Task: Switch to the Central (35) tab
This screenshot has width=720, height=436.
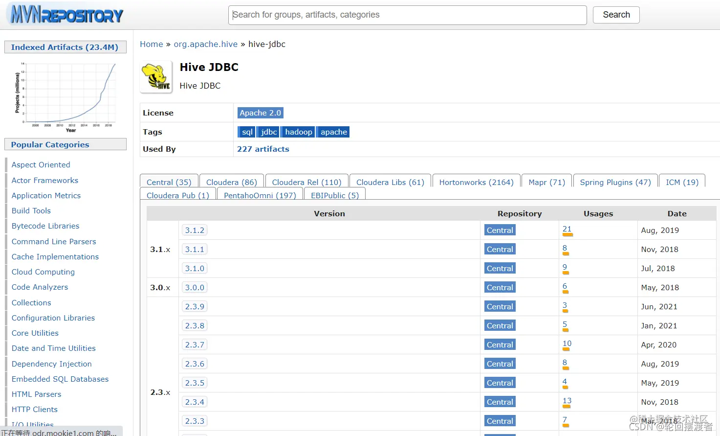Action: 169,182
